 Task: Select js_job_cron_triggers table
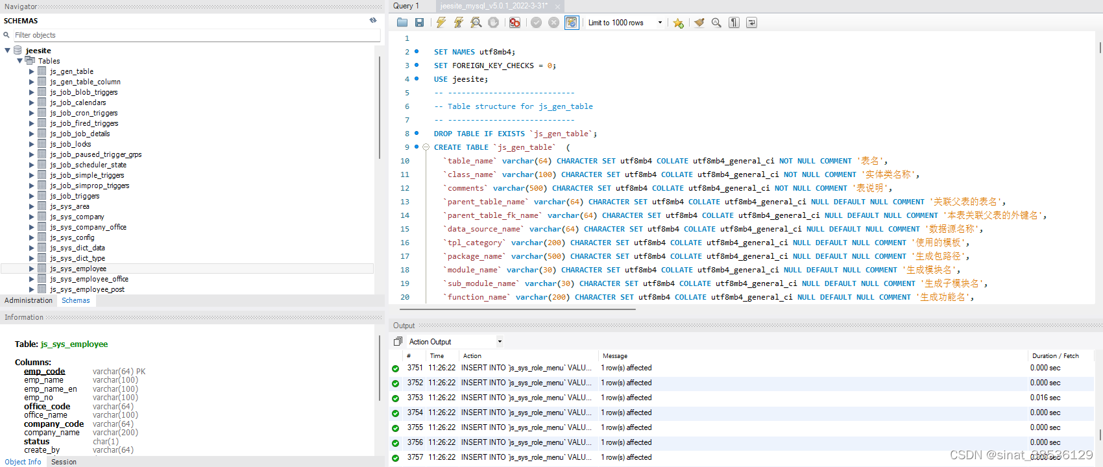(84, 113)
